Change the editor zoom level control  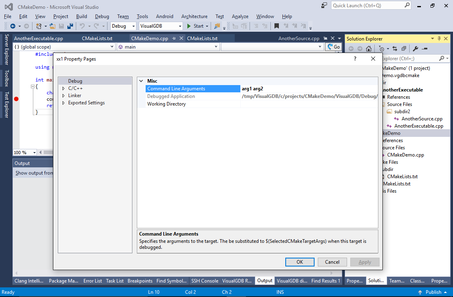[24, 152]
